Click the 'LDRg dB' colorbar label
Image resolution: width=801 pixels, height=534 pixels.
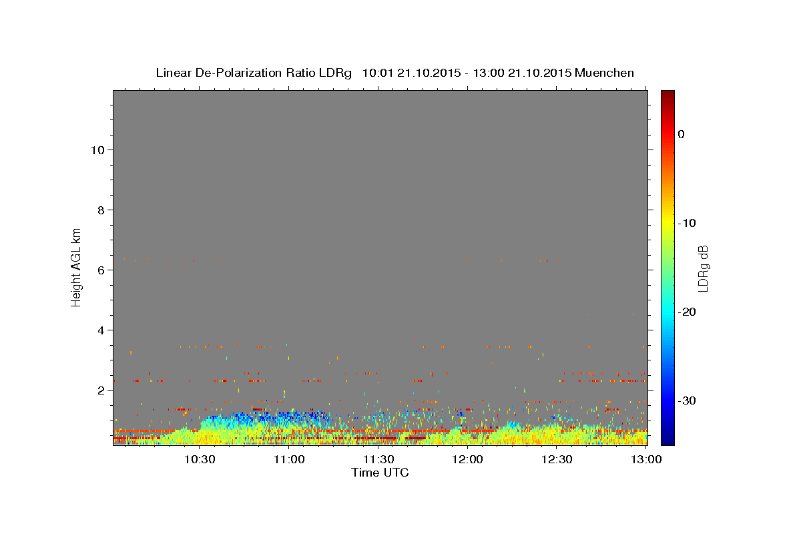[x=702, y=268]
